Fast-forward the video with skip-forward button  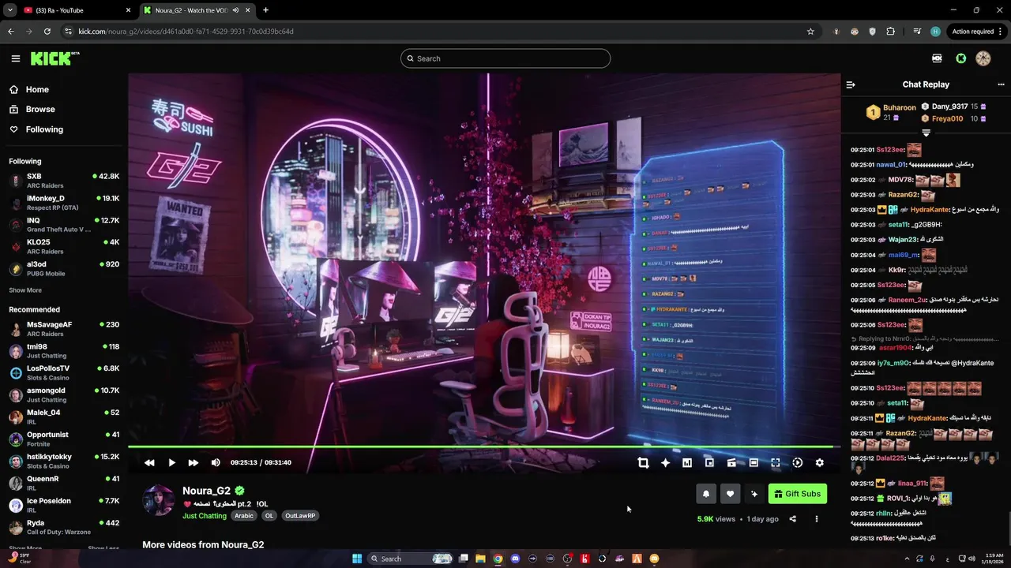(x=194, y=463)
